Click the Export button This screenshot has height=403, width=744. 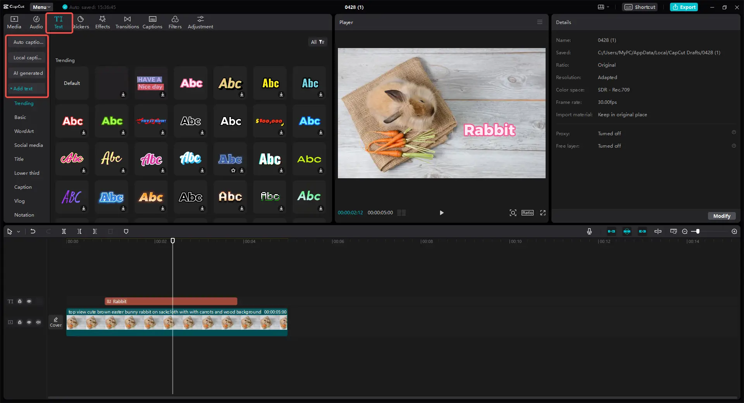[x=684, y=7]
